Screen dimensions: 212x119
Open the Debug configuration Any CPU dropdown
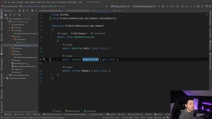point(120,6)
